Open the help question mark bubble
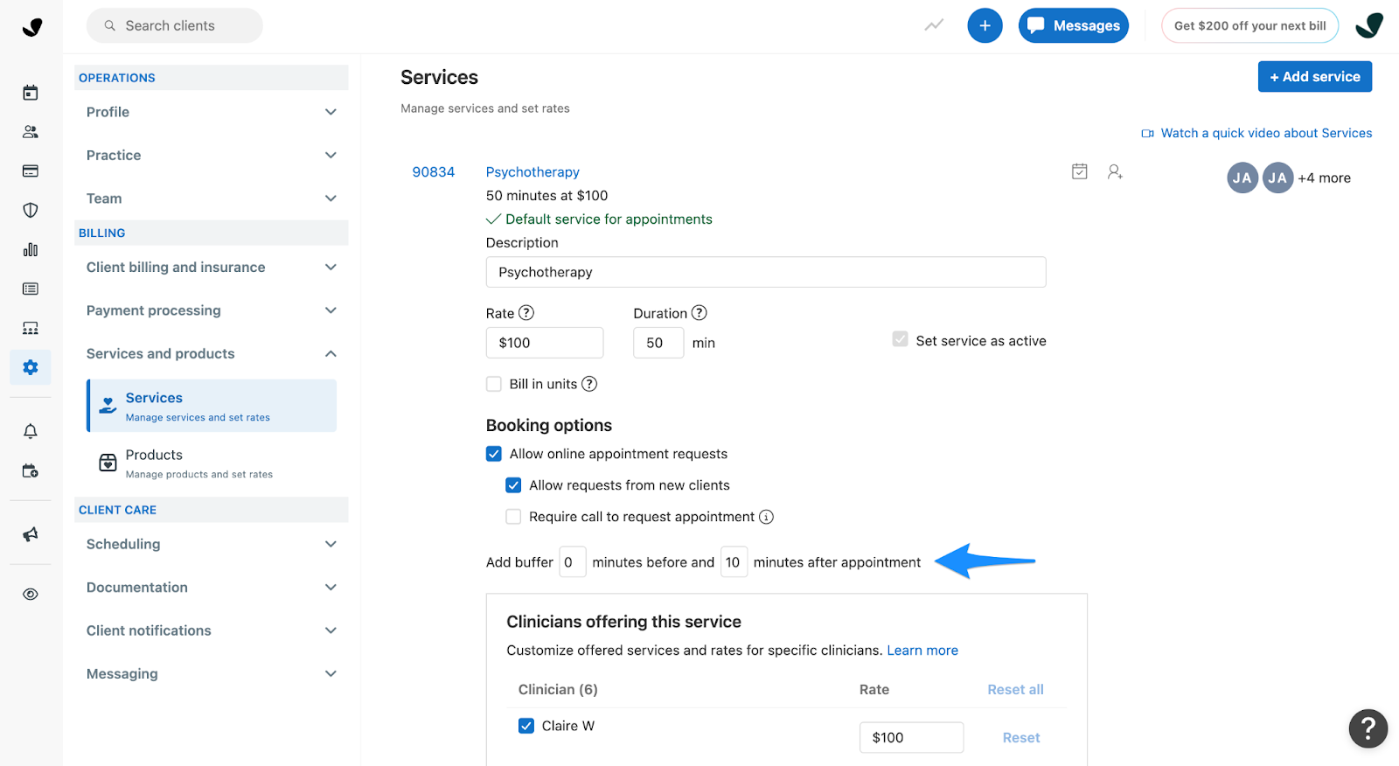 tap(1368, 728)
